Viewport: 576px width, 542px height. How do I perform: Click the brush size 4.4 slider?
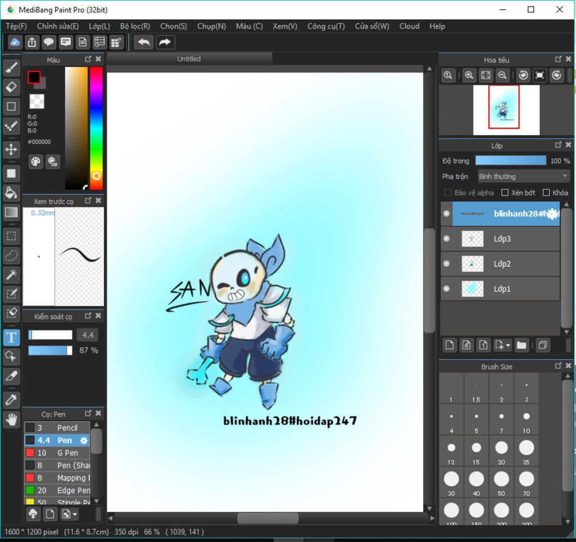[x=50, y=335]
